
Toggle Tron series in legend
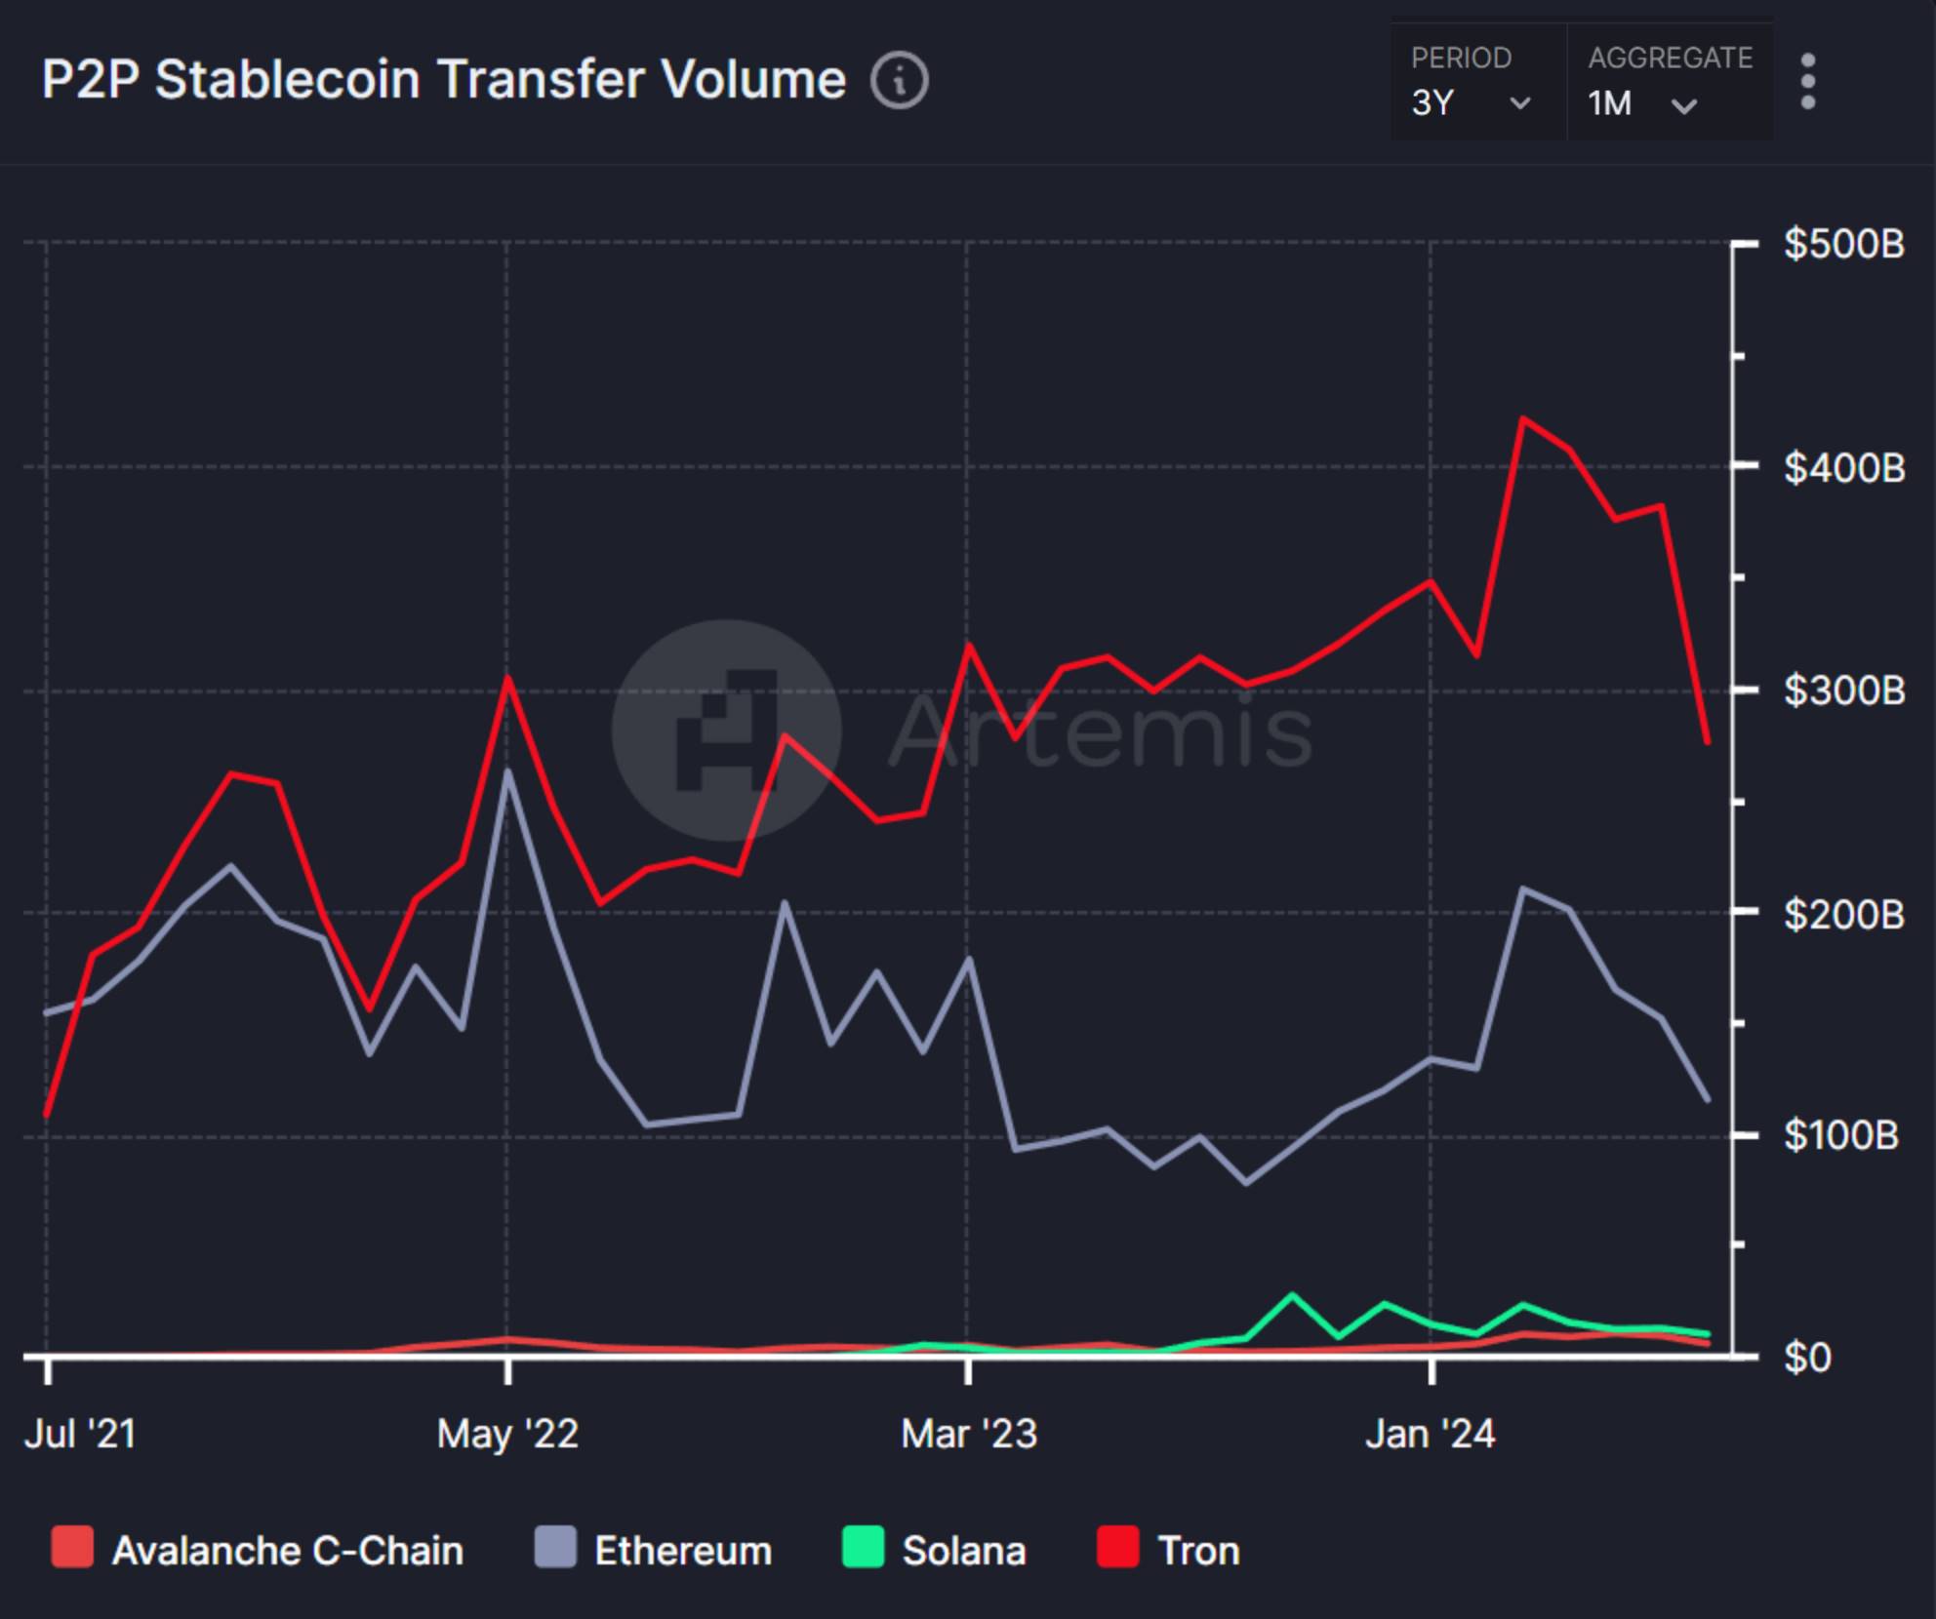click(1168, 1550)
